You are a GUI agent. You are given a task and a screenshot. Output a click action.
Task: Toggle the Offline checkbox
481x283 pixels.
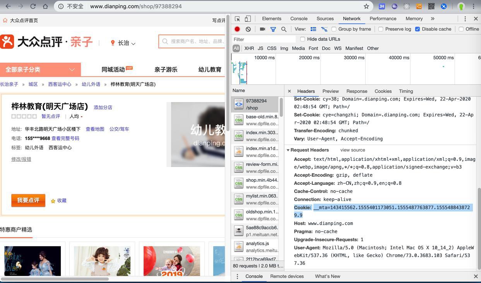point(461,29)
